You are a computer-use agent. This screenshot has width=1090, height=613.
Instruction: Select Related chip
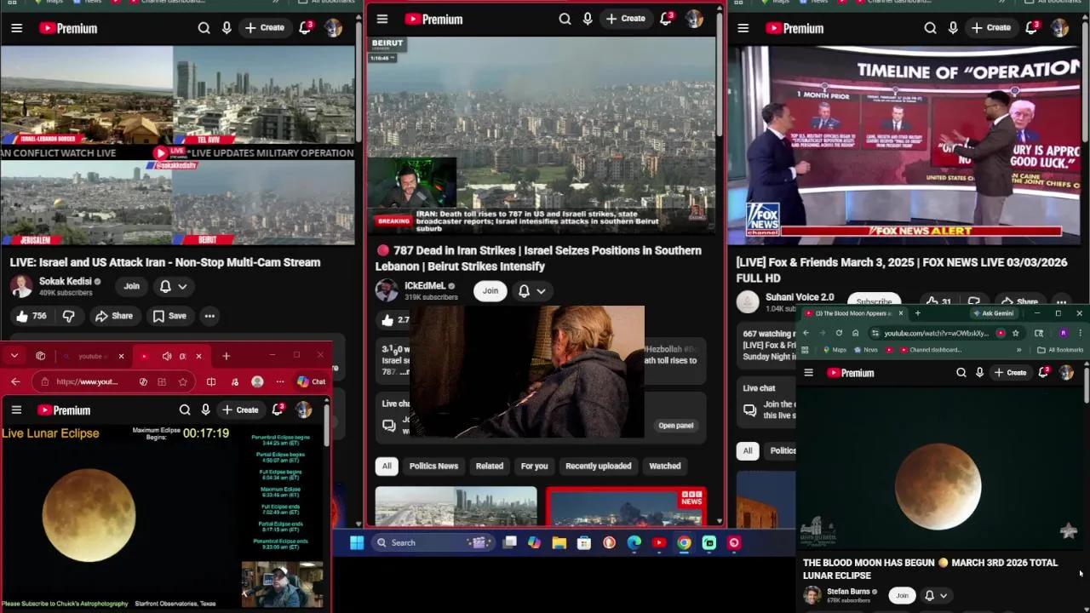[x=489, y=466]
